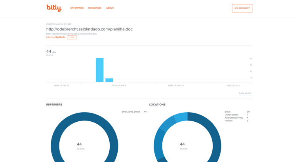Open the gray odebrercht.sslblindado.com destination link
This screenshot has width=297, height=162.
point(71,34)
